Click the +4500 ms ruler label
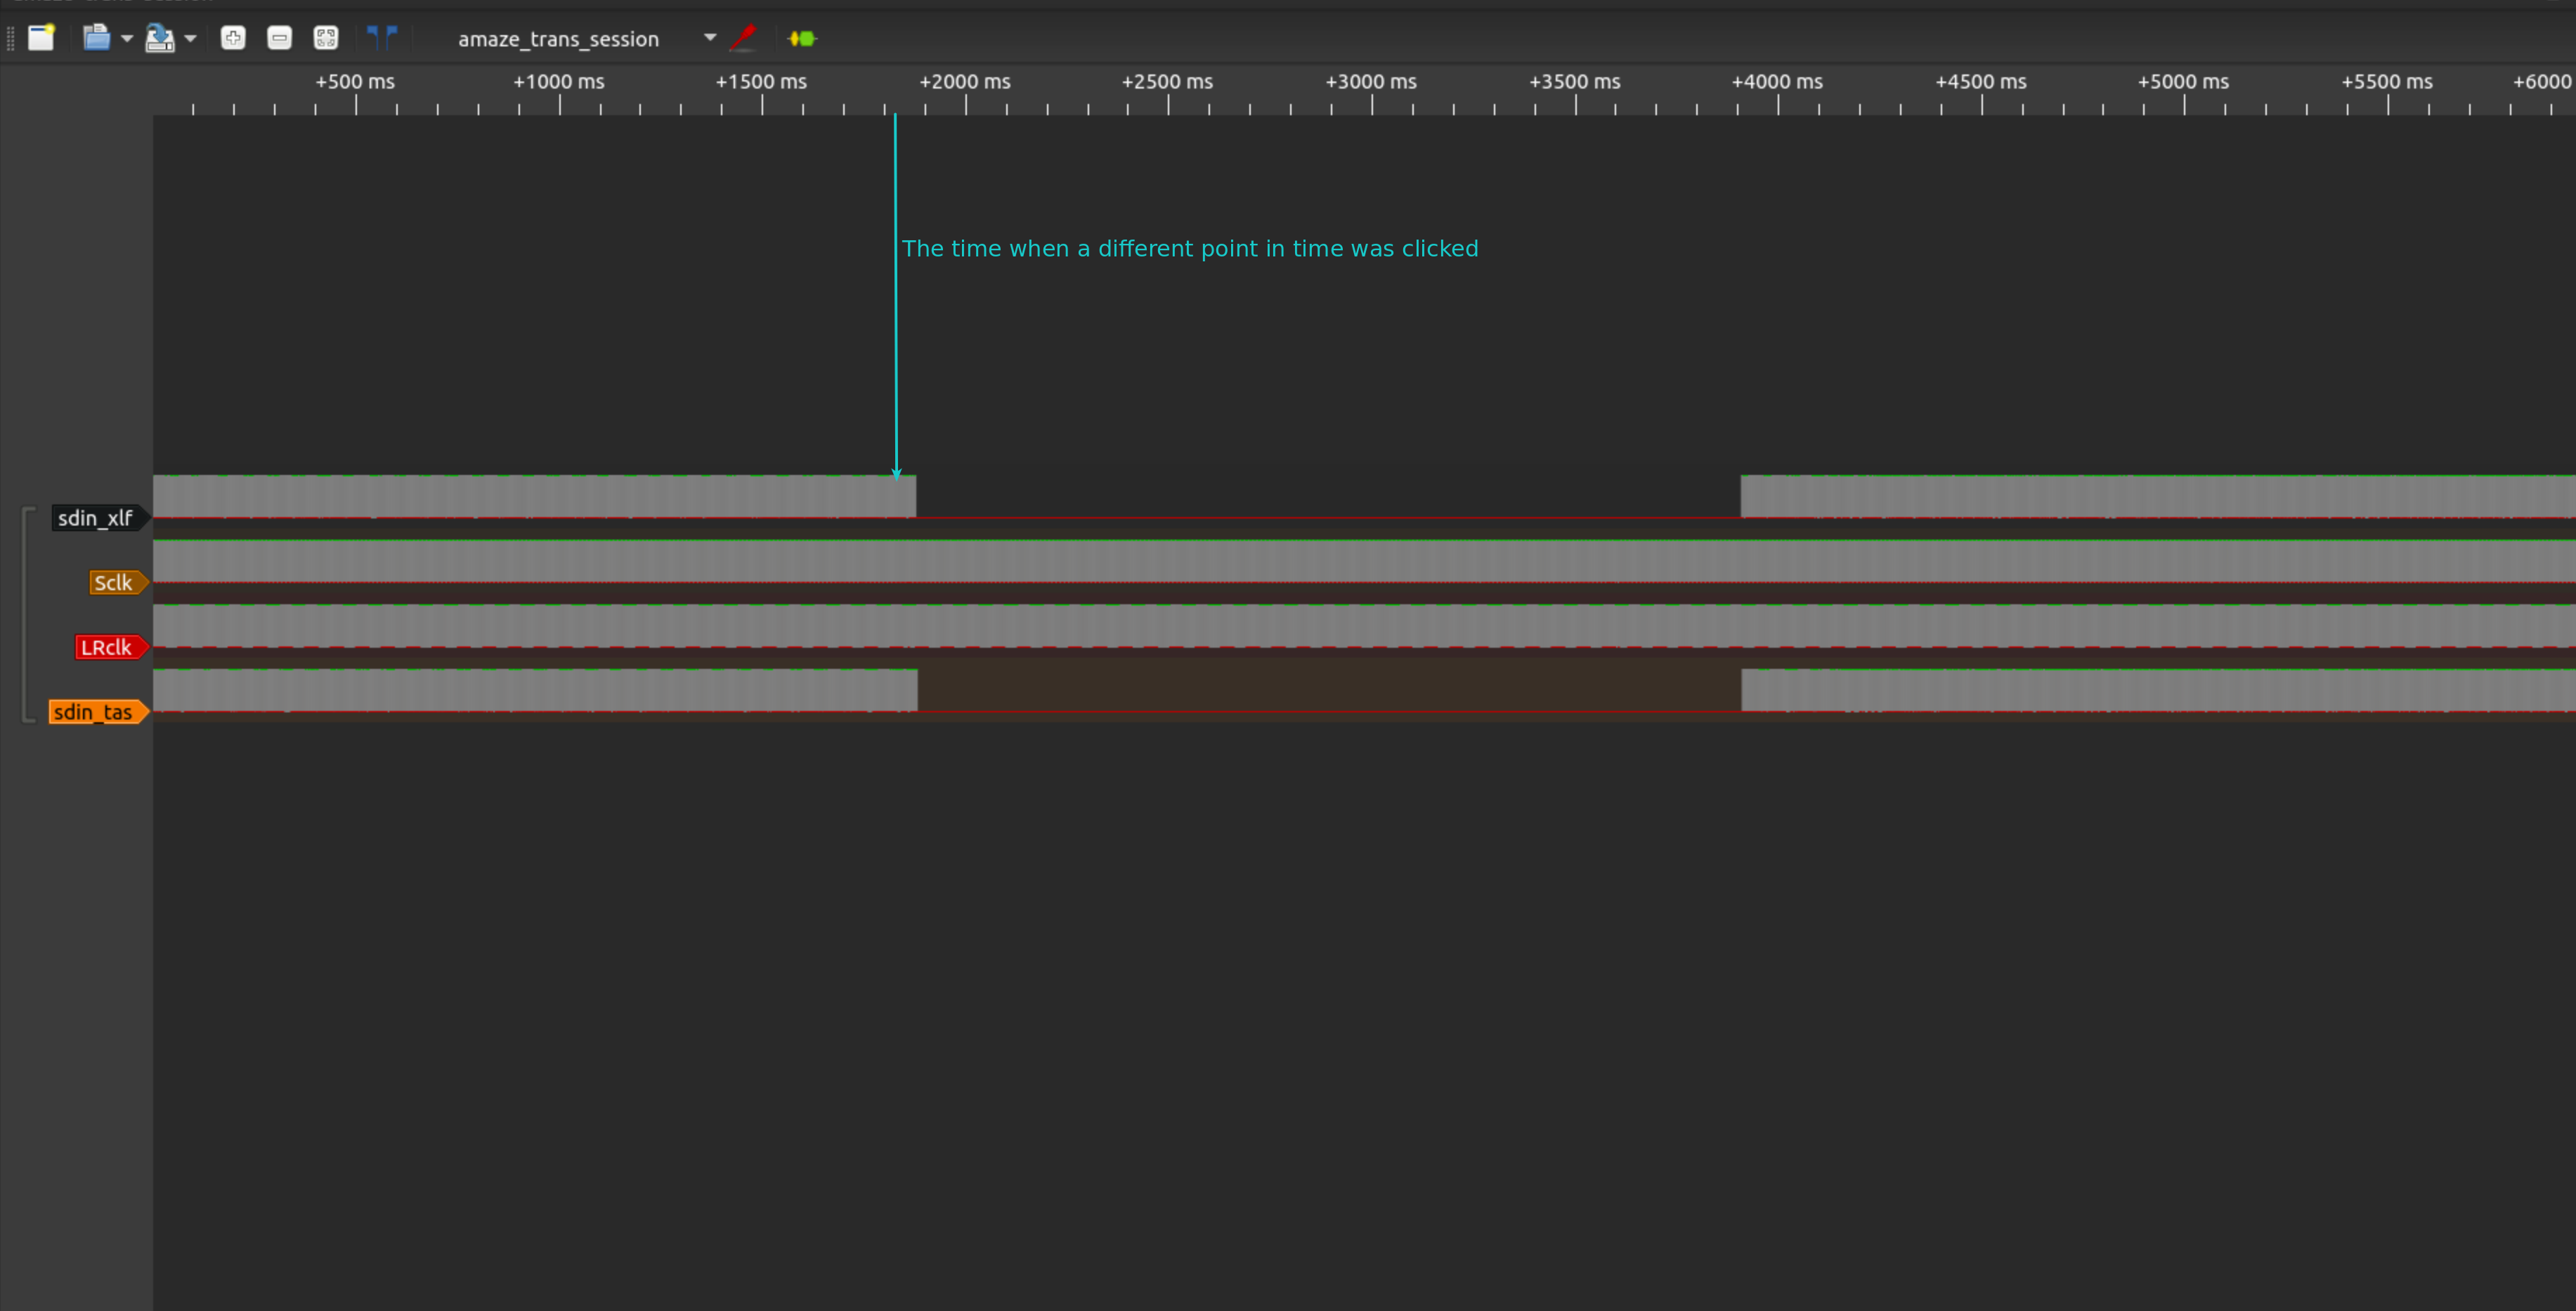 point(1981,82)
